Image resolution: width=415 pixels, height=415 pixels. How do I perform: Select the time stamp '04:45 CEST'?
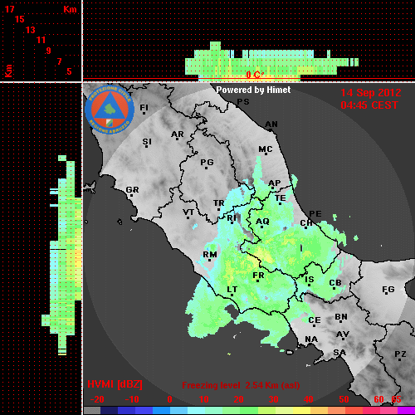(x=369, y=105)
